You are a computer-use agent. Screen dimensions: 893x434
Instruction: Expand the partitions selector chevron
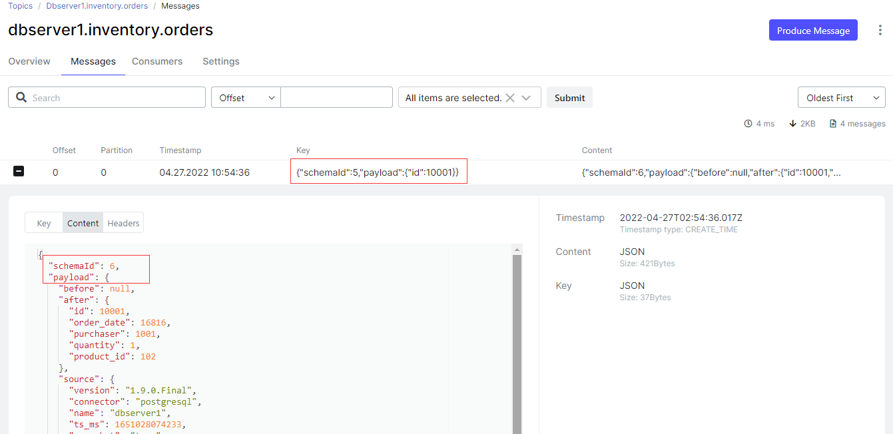527,98
